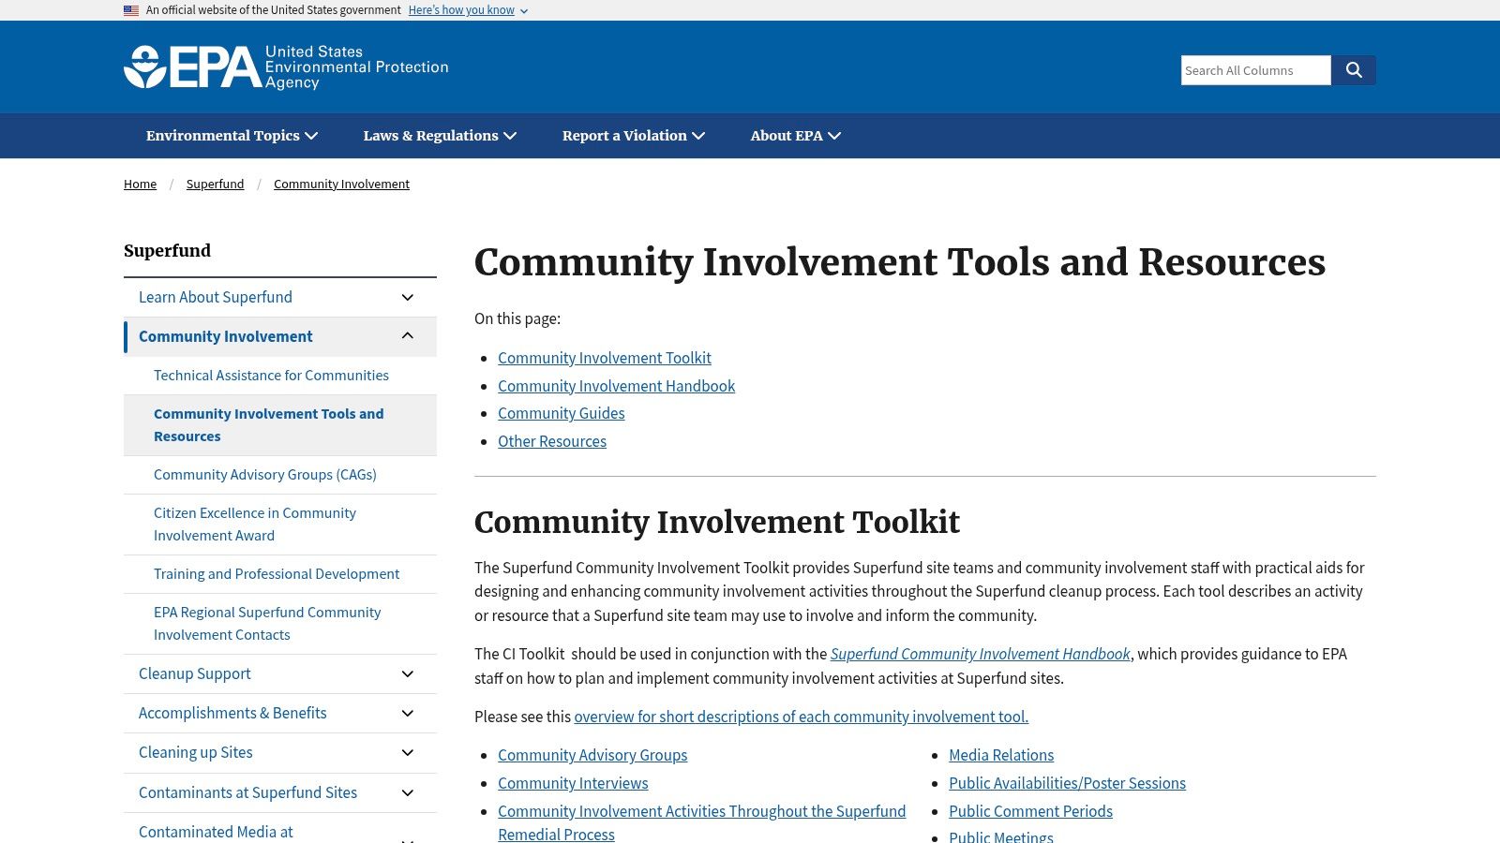The image size is (1500, 843).
Task: Expand Contaminants at Superfund Sites chevron
Action: [408, 793]
